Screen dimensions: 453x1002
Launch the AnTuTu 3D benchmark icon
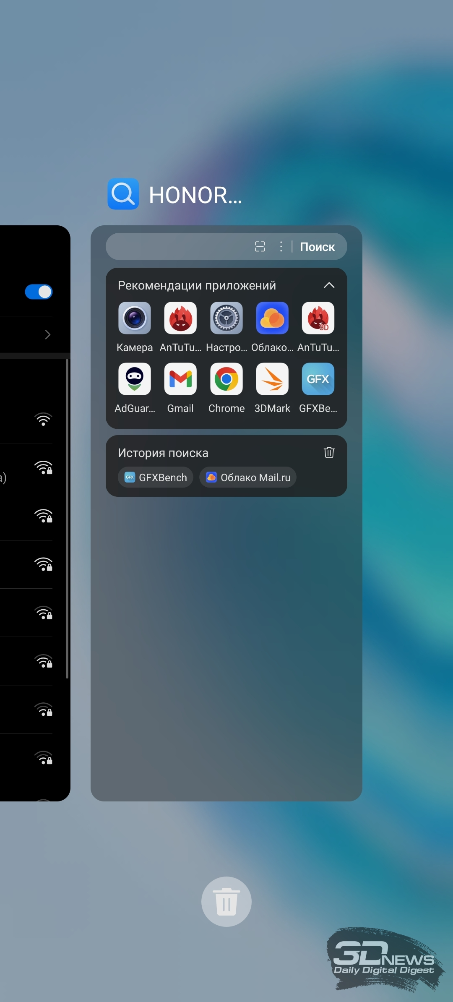[318, 318]
